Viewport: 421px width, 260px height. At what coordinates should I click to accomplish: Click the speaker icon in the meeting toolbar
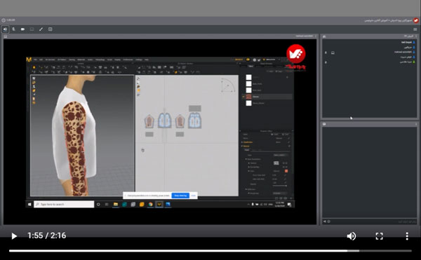coord(5,29)
